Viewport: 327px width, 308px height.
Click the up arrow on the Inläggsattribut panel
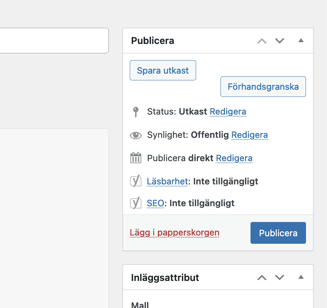(x=261, y=277)
